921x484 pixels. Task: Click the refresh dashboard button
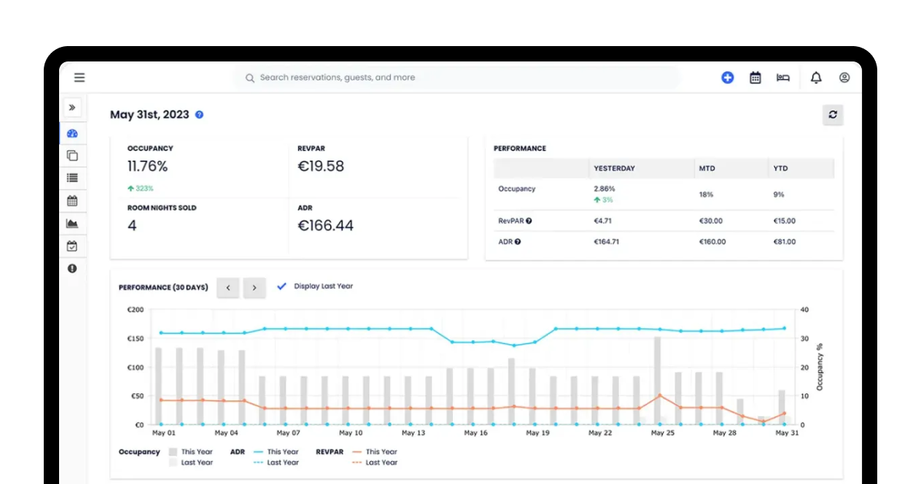point(833,115)
